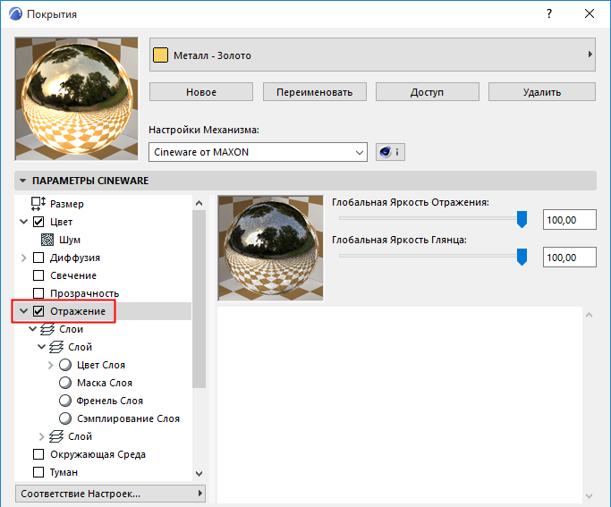This screenshot has width=611, height=507.
Task: Select the Шум tree row
Action: (103, 240)
